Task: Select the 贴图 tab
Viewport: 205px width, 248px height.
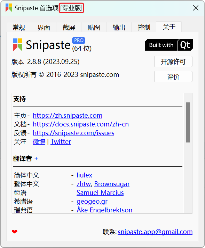Action: (x=94, y=27)
